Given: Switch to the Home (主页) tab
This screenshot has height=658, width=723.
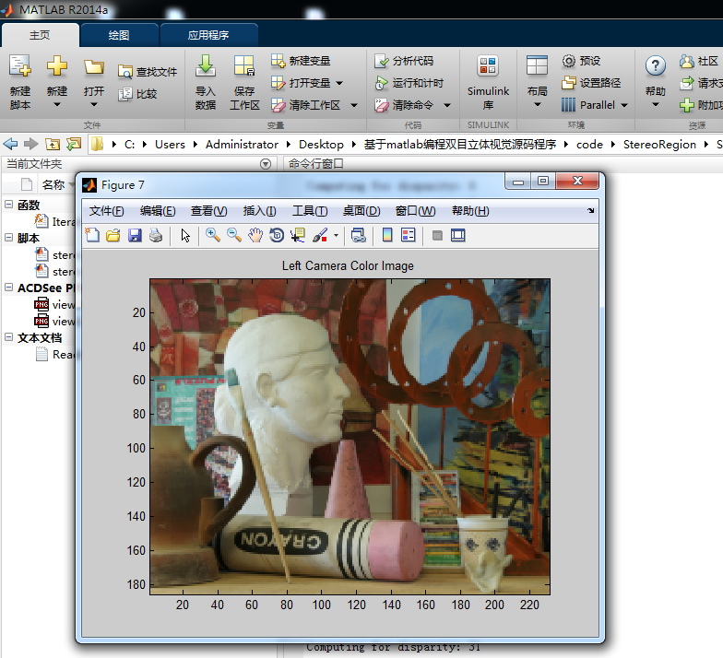Looking at the screenshot, I should click(40, 35).
